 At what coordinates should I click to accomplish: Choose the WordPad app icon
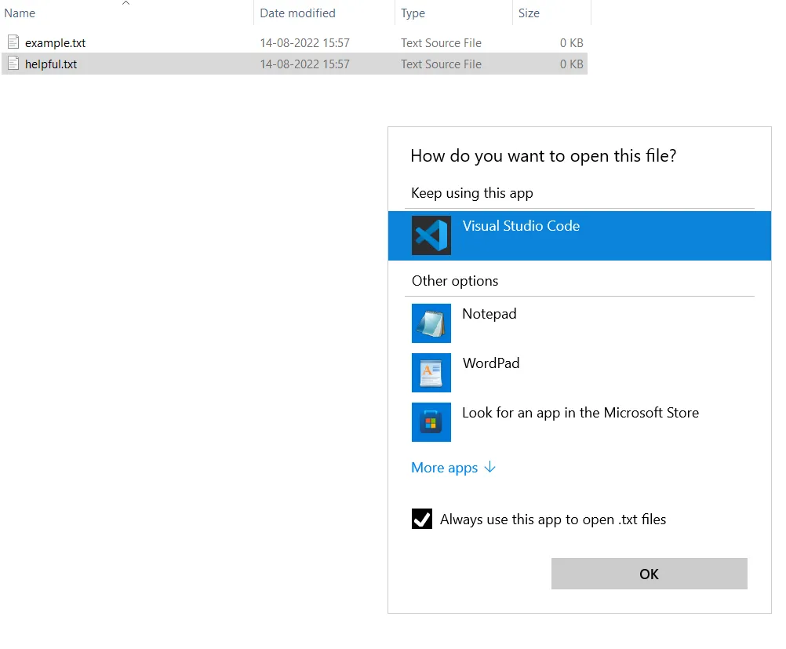tap(431, 373)
